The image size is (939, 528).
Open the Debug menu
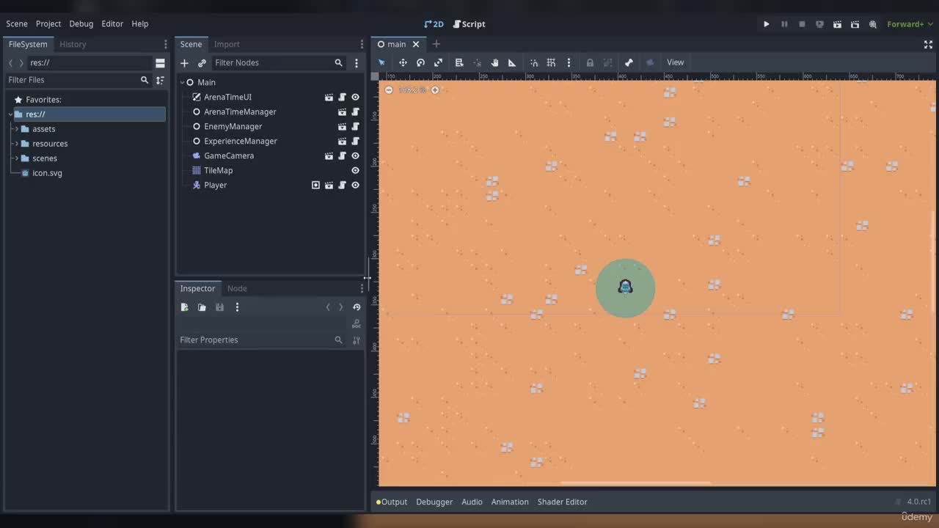81,23
